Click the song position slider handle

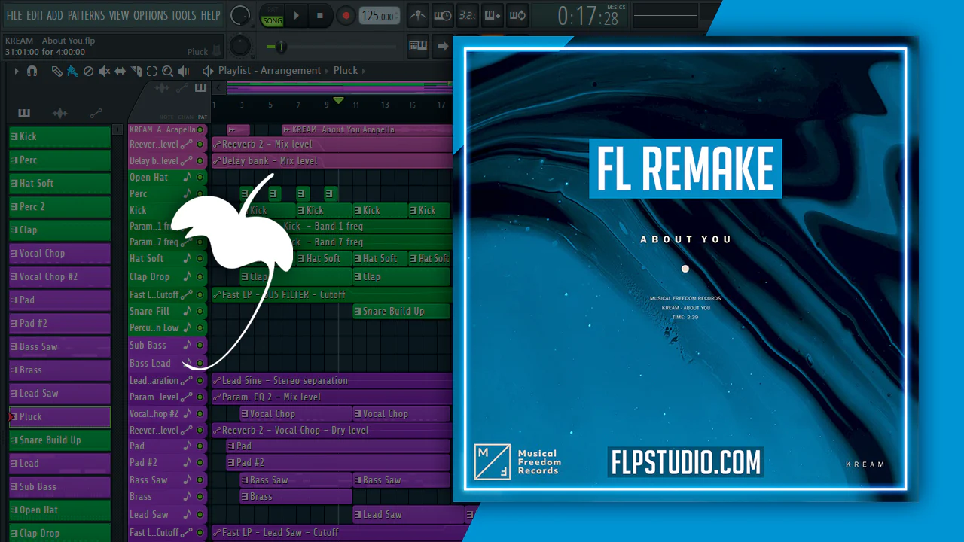(x=280, y=47)
